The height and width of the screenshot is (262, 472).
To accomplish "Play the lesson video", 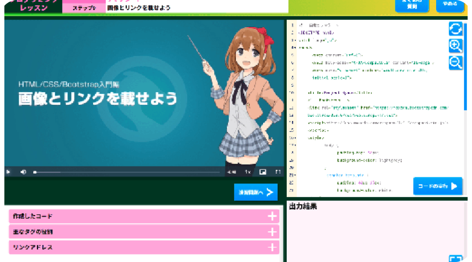I will click(8, 172).
